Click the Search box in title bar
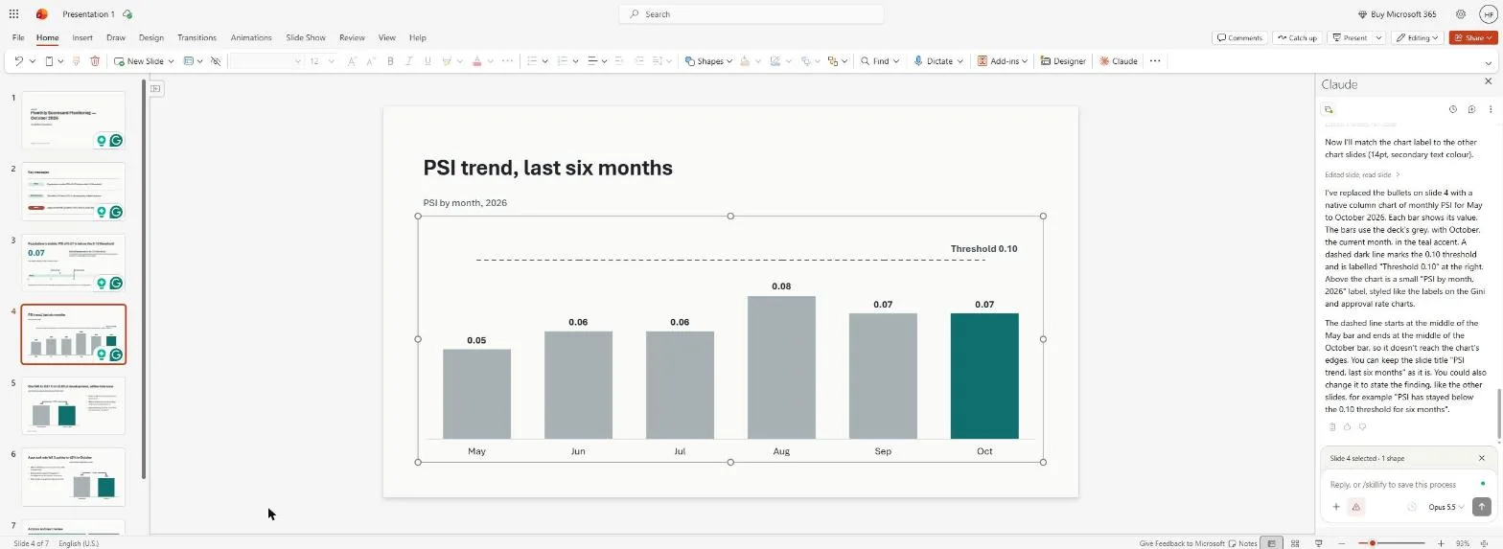1503x549 pixels. click(751, 14)
